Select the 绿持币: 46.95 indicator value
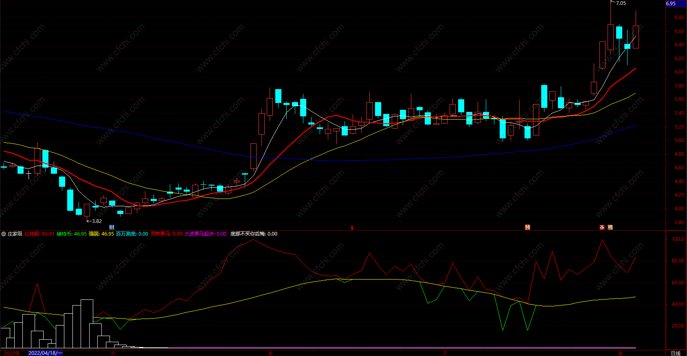The image size is (687, 356). point(72,234)
